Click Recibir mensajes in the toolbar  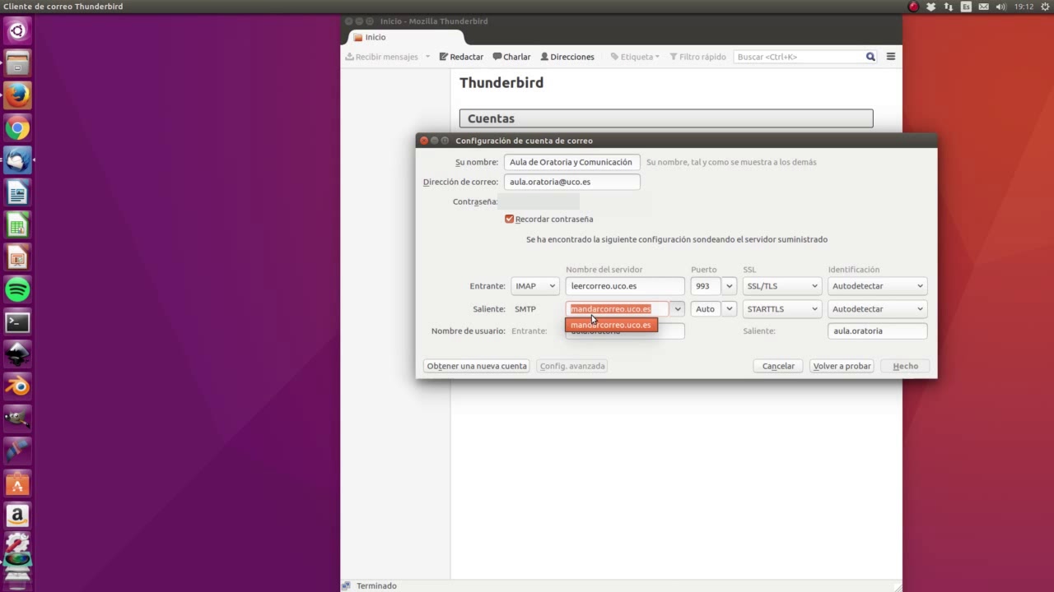point(382,57)
